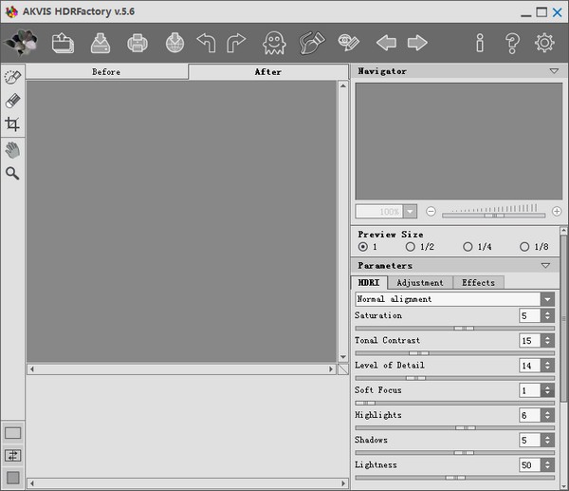Open the AKVIS home page flower logo
Viewport: 569px width, 491px height.
[x=22, y=43]
